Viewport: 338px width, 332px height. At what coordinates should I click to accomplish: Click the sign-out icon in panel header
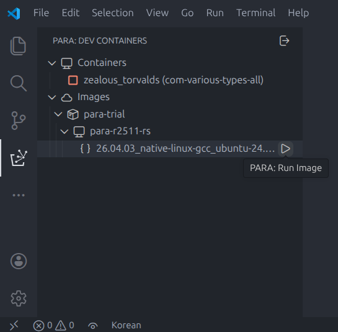tap(284, 40)
